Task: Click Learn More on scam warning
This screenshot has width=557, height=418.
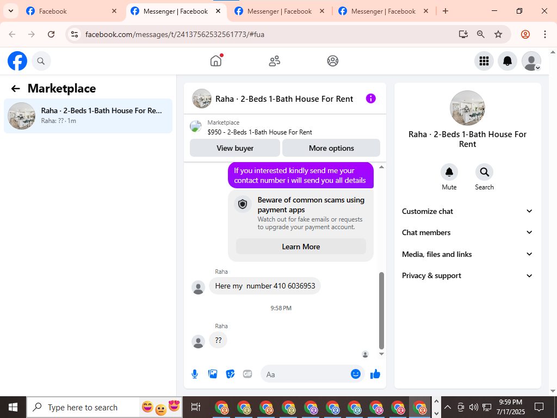Action: point(301,247)
